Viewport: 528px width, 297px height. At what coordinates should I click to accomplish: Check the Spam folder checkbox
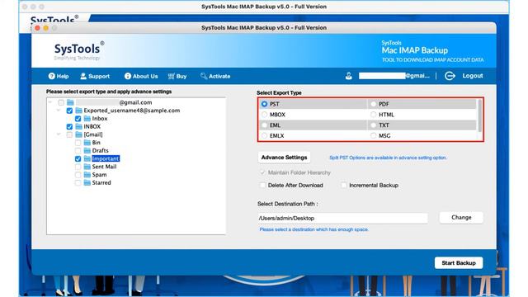point(78,175)
